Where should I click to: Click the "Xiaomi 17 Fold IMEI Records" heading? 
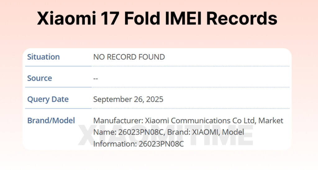point(157,19)
